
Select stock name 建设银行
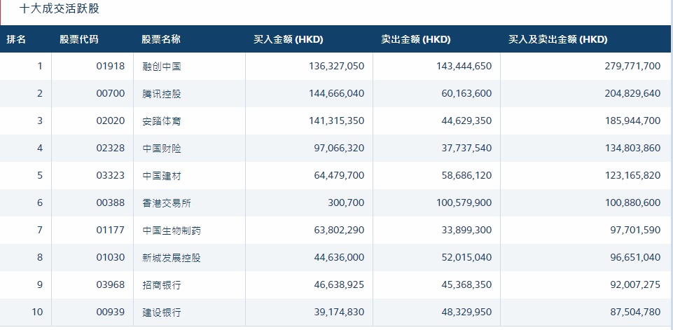(161, 312)
